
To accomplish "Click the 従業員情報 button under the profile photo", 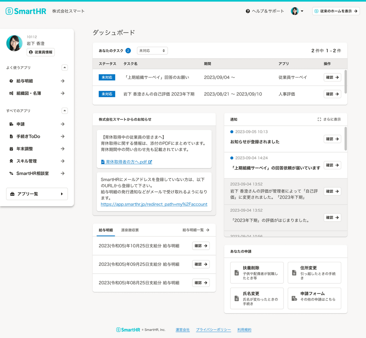I will [40, 52].
